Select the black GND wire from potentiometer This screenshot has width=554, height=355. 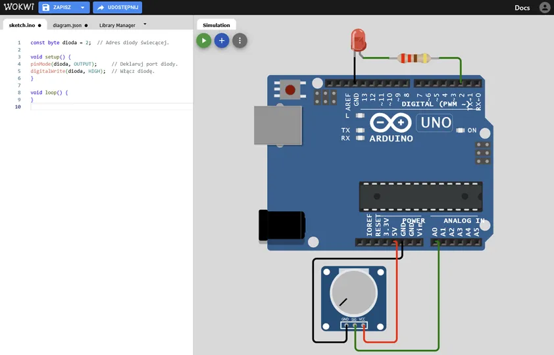pyautogui.click(x=313, y=300)
